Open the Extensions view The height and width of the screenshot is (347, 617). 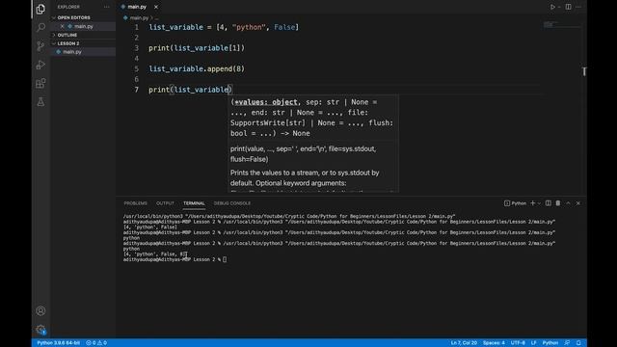(40, 83)
